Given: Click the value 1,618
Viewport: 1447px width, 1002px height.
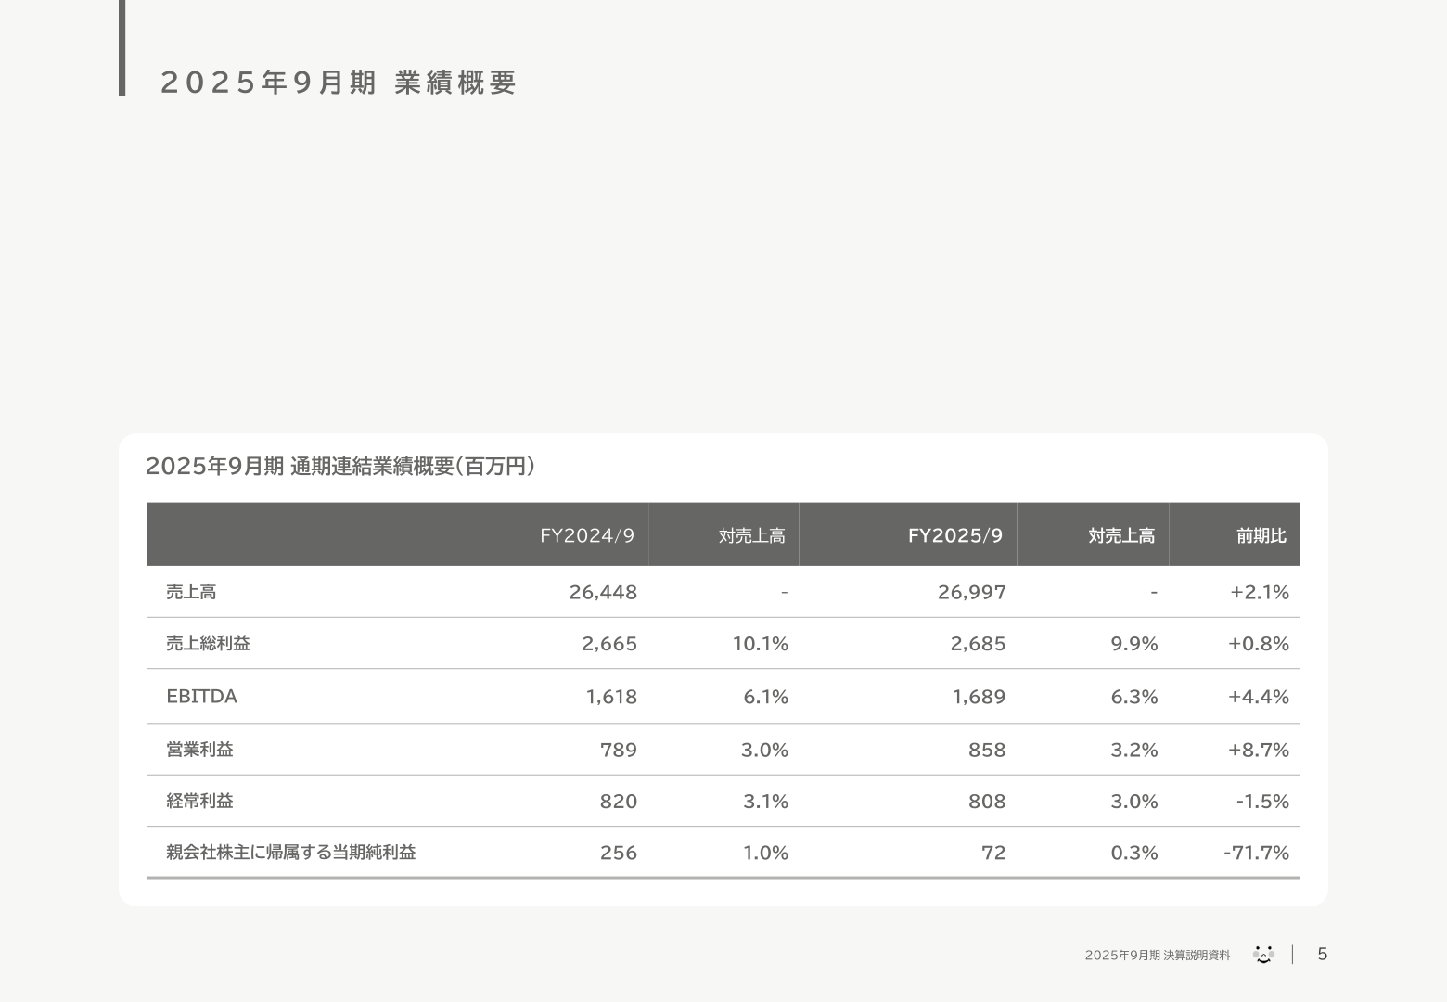Looking at the screenshot, I should 611,697.
